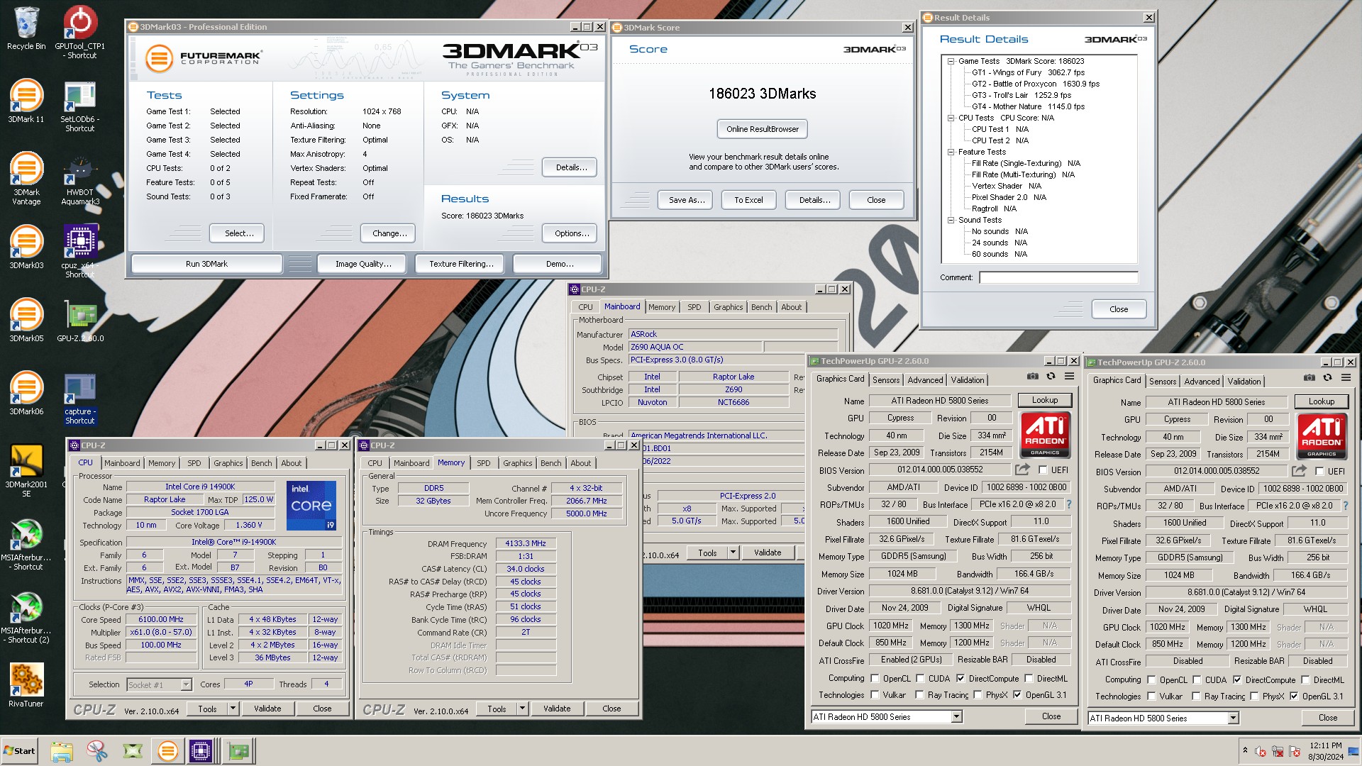Open the 3DMark05 desktop icon
The image size is (1362, 766).
click(26, 321)
